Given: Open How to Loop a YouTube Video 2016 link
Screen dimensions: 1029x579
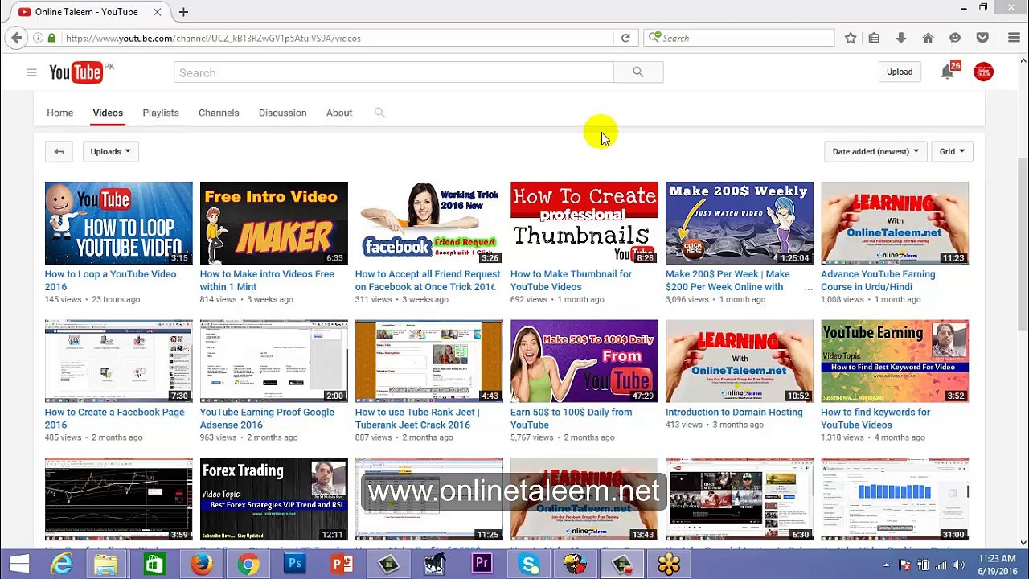Looking at the screenshot, I should 110,281.
